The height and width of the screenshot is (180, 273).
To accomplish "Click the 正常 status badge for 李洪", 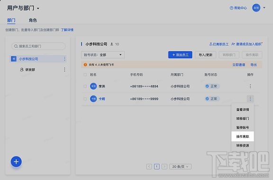I will pos(212,86).
